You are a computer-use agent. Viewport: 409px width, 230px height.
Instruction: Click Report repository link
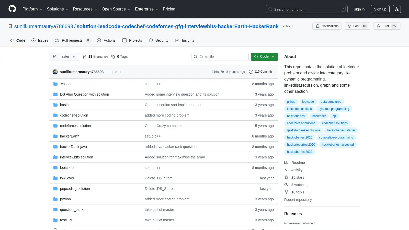298,200
